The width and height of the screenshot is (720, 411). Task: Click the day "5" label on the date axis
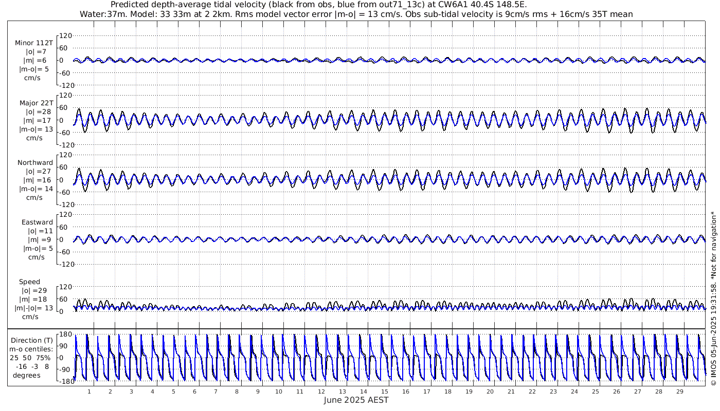click(173, 391)
